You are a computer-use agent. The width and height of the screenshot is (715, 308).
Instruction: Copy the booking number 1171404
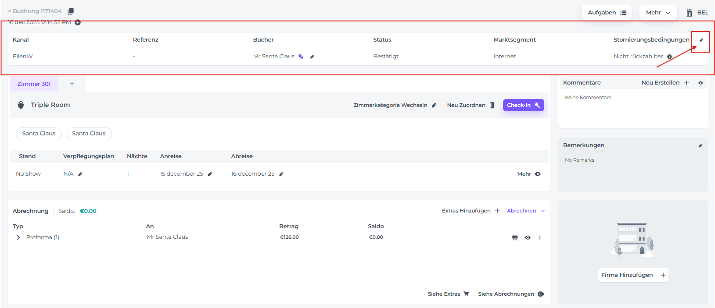pyautogui.click(x=71, y=11)
